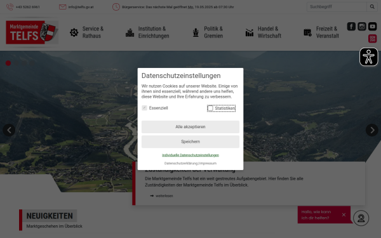Click into the Suchbegriff search field
This screenshot has height=238, width=381.
pos(337,7)
